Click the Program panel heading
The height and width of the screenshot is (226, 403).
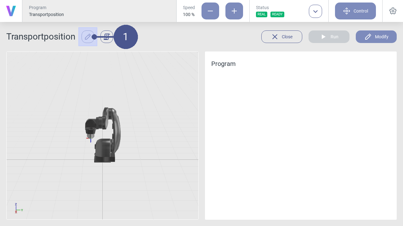pos(223,64)
